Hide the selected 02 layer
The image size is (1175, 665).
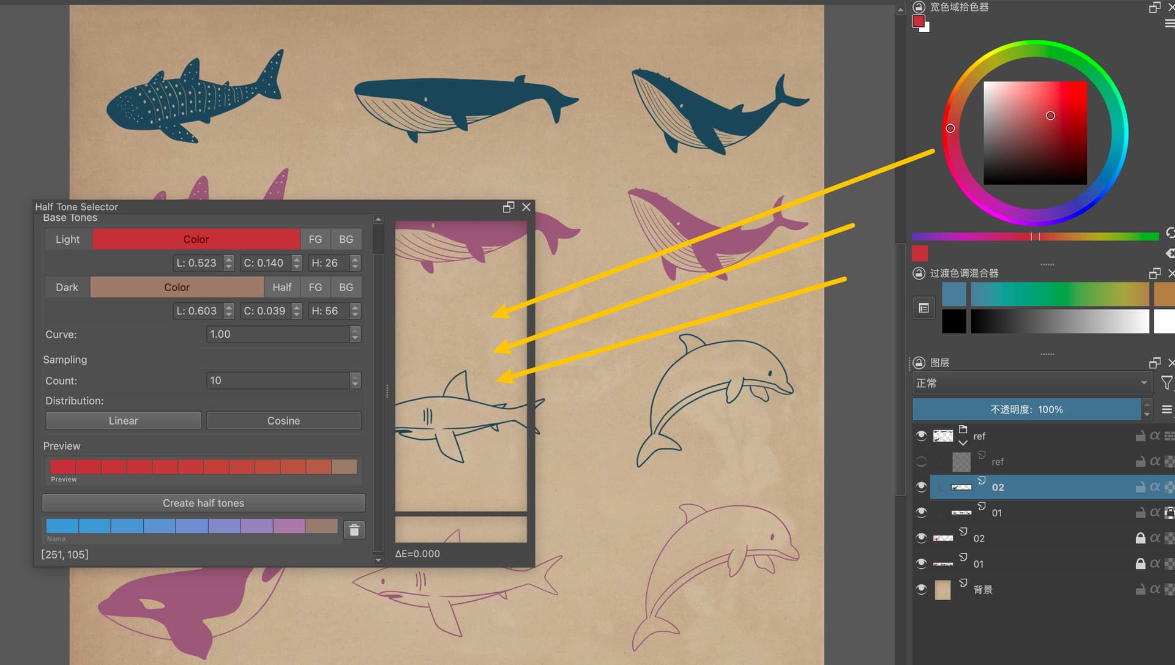point(921,487)
